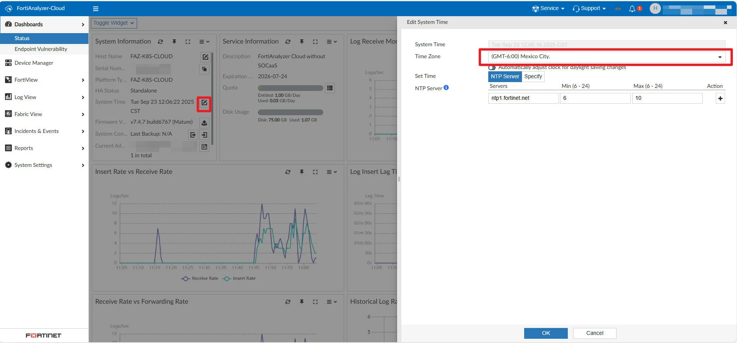Viewport: 737px width, 343px height.
Task: Click the Disk Usage progress bar
Action: pyautogui.click(x=290, y=112)
